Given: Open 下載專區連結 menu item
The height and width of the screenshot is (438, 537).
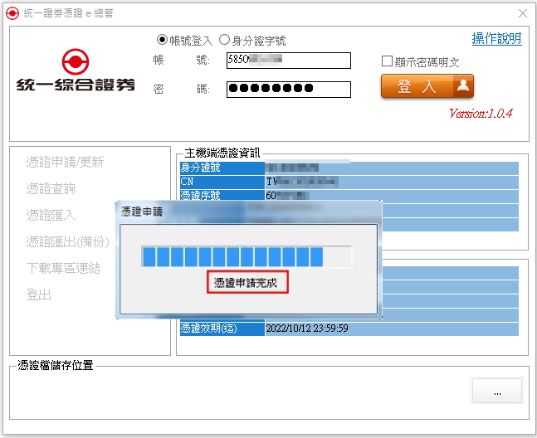Looking at the screenshot, I should [x=63, y=268].
